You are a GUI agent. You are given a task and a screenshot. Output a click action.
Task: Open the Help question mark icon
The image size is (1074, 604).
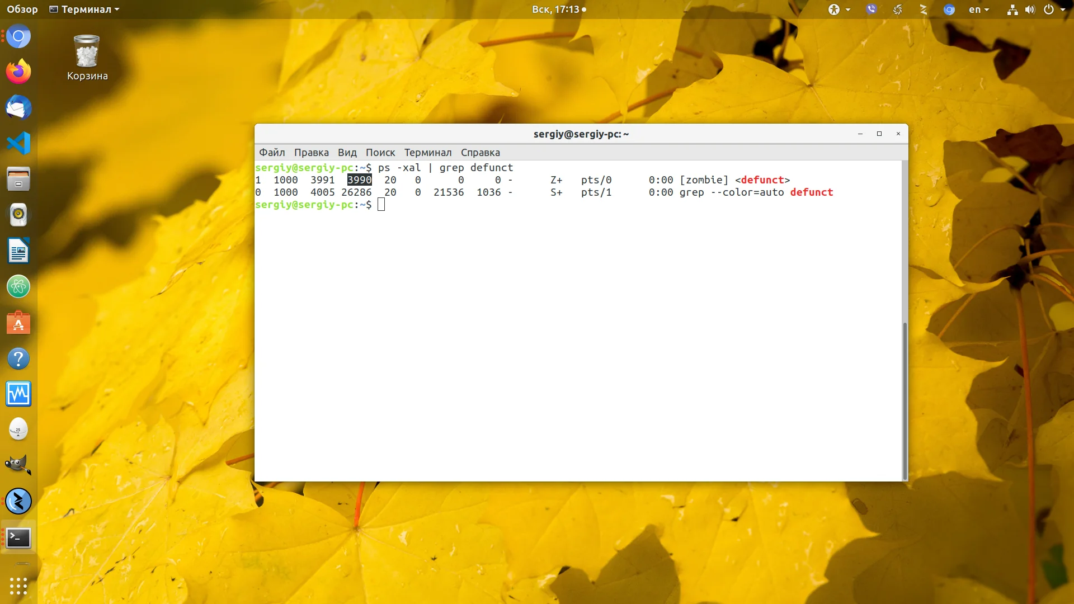coord(18,358)
